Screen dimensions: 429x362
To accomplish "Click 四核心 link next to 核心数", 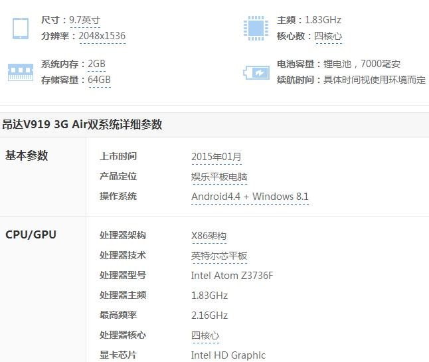I will [x=328, y=36].
